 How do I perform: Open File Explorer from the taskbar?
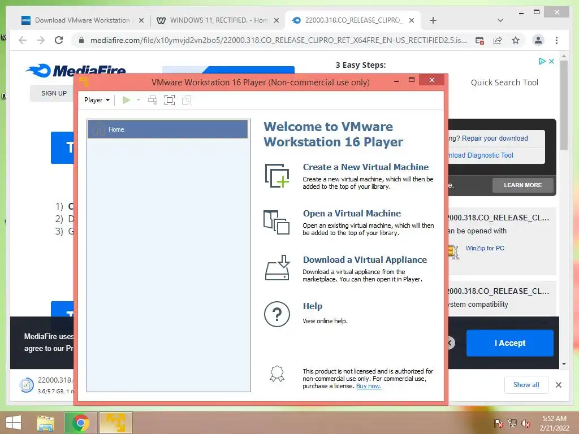point(45,423)
